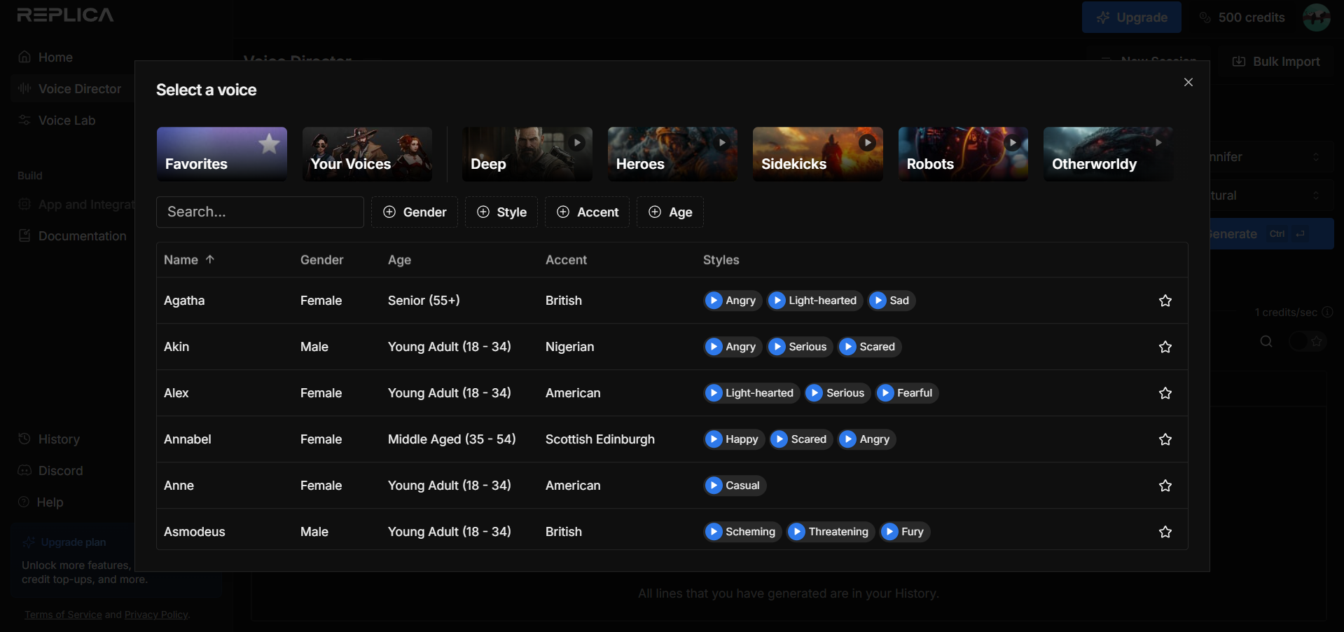Open the Accent filter
Viewport: 1344px width, 632px height.
click(x=587, y=212)
